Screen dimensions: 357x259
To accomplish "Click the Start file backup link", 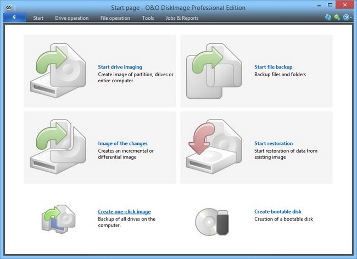I will [273, 67].
